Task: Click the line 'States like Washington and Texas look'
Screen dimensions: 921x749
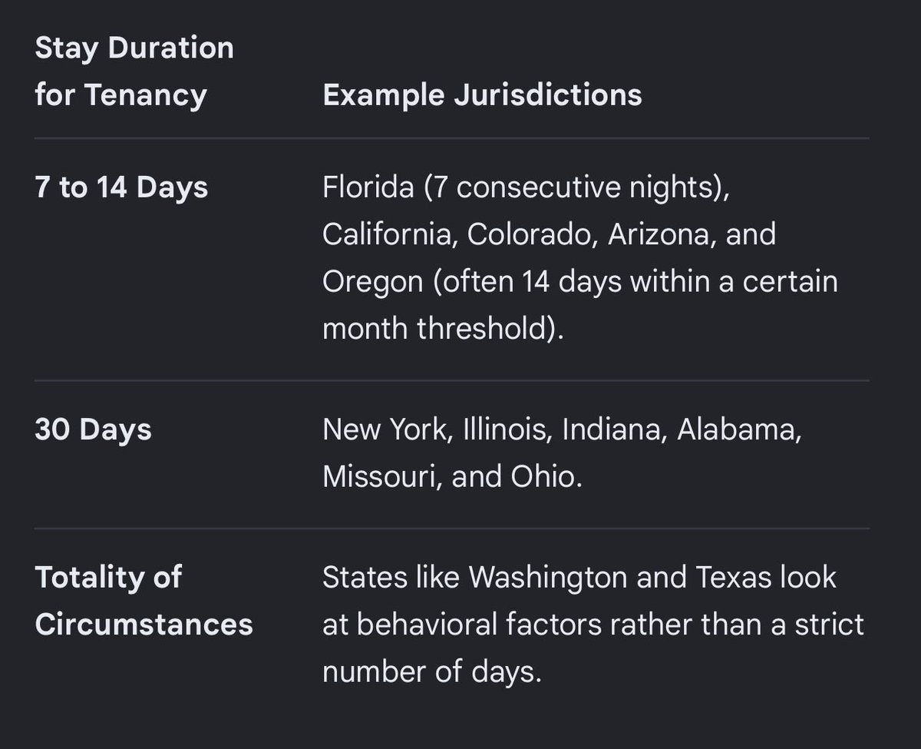Action: pos(579,577)
